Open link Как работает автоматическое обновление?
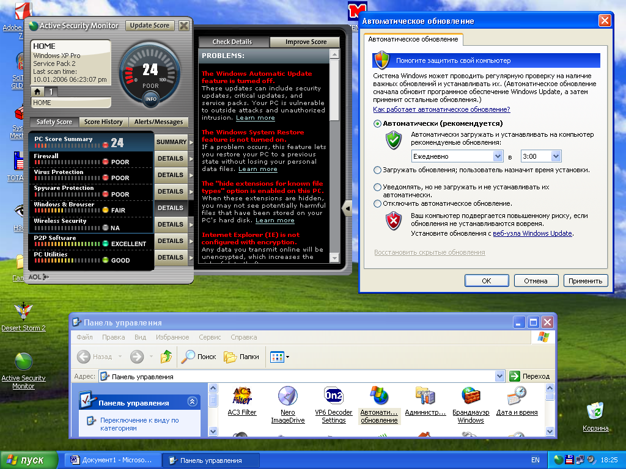626x469 pixels. 441,109
